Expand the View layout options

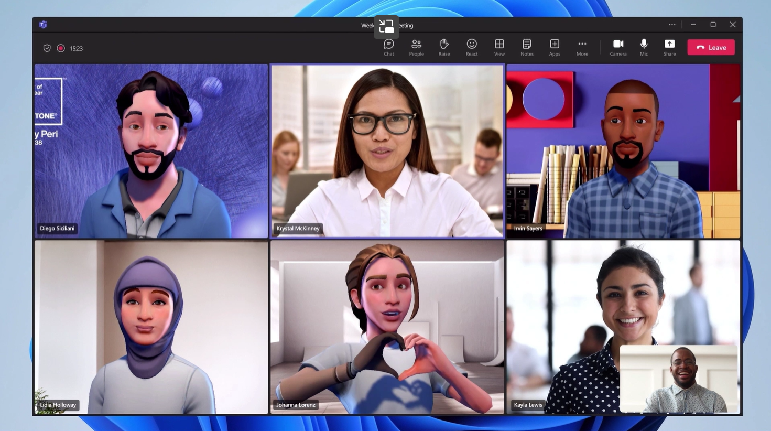[499, 47]
